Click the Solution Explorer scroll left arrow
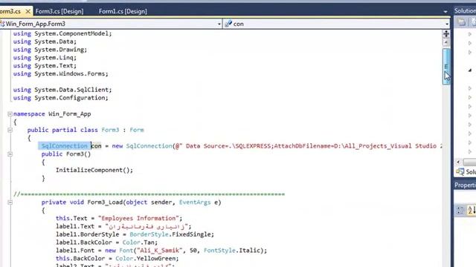The height and width of the screenshot is (267, 476). click(x=458, y=162)
